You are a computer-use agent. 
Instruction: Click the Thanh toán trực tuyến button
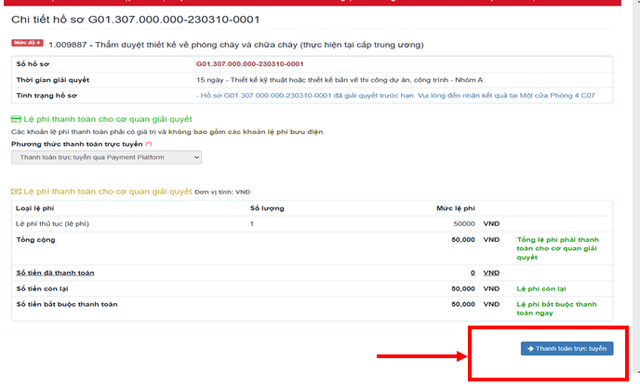(567, 349)
